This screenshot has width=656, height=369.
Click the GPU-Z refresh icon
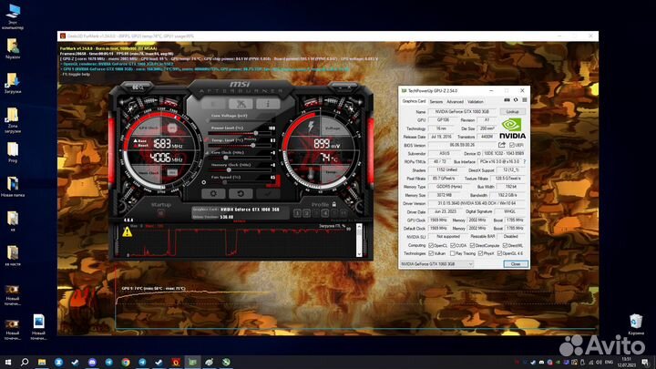516,100
